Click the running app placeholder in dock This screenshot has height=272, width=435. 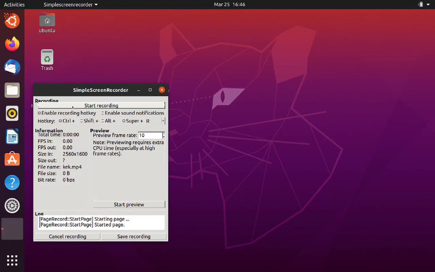tap(12, 229)
